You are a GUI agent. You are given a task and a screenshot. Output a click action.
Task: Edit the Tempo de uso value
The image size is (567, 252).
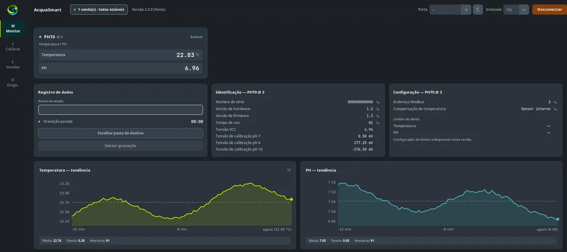pos(378,123)
